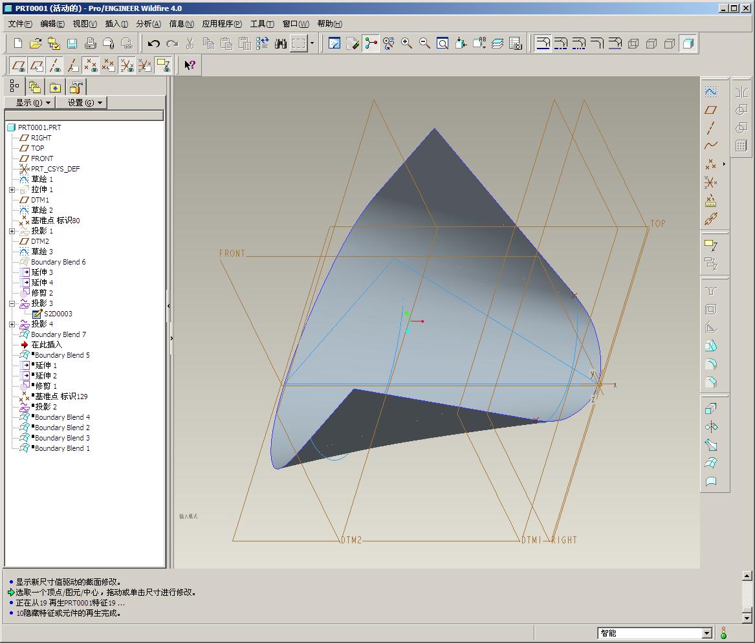Open the 智能 selection filter dropdown
This screenshot has height=643, width=755.
[706, 633]
